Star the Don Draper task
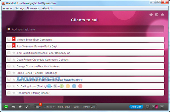The image size is (170, 112). coord(14,93)
